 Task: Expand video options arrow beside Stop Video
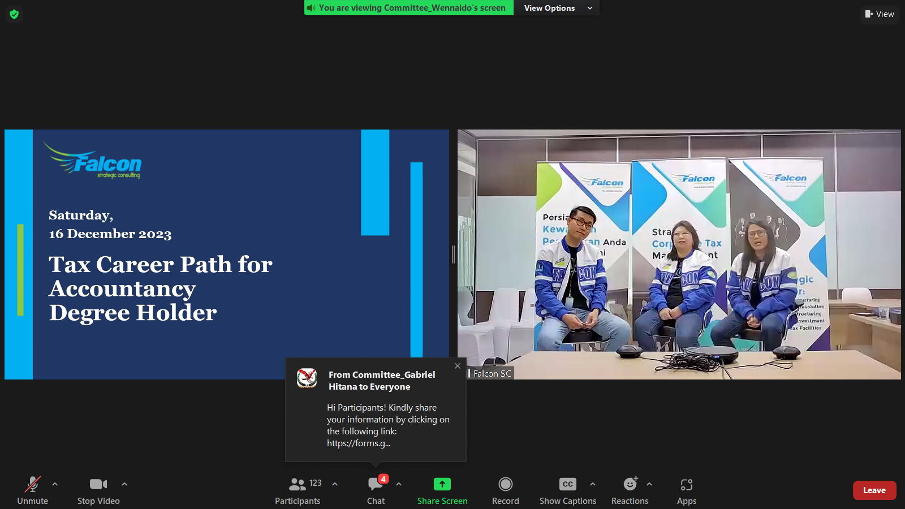124,484
